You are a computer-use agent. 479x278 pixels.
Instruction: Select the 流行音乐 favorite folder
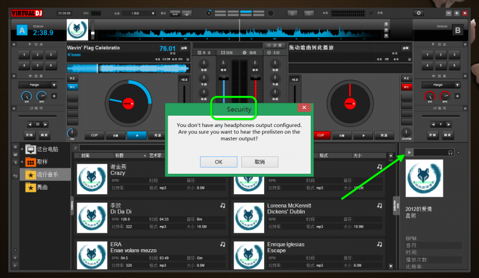point(46,174)
